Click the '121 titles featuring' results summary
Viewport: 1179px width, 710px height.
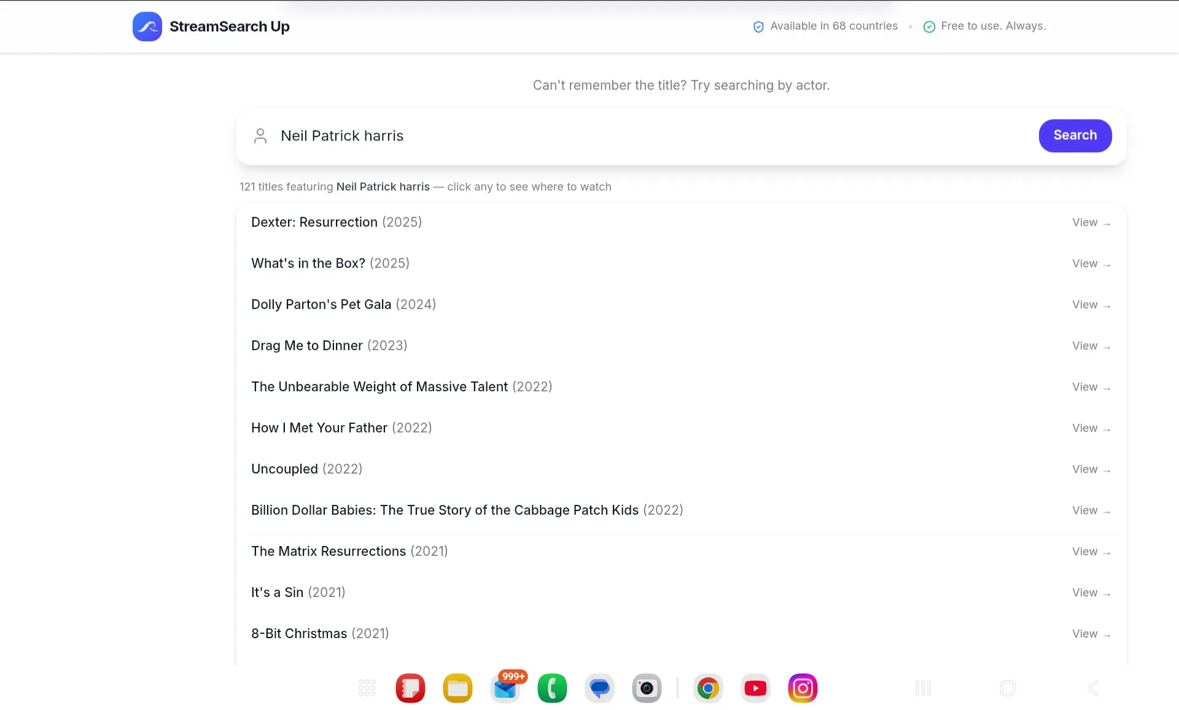426,187
